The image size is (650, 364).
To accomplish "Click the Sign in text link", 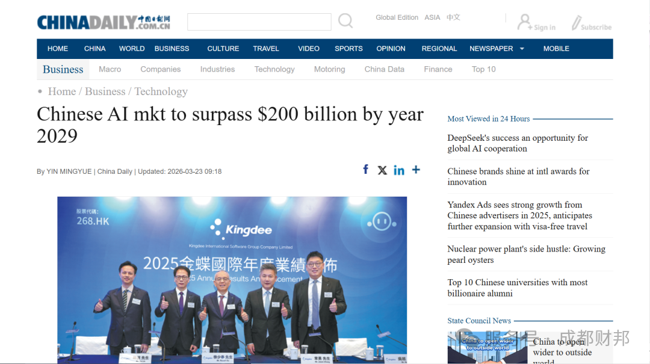I will point(544,27).
